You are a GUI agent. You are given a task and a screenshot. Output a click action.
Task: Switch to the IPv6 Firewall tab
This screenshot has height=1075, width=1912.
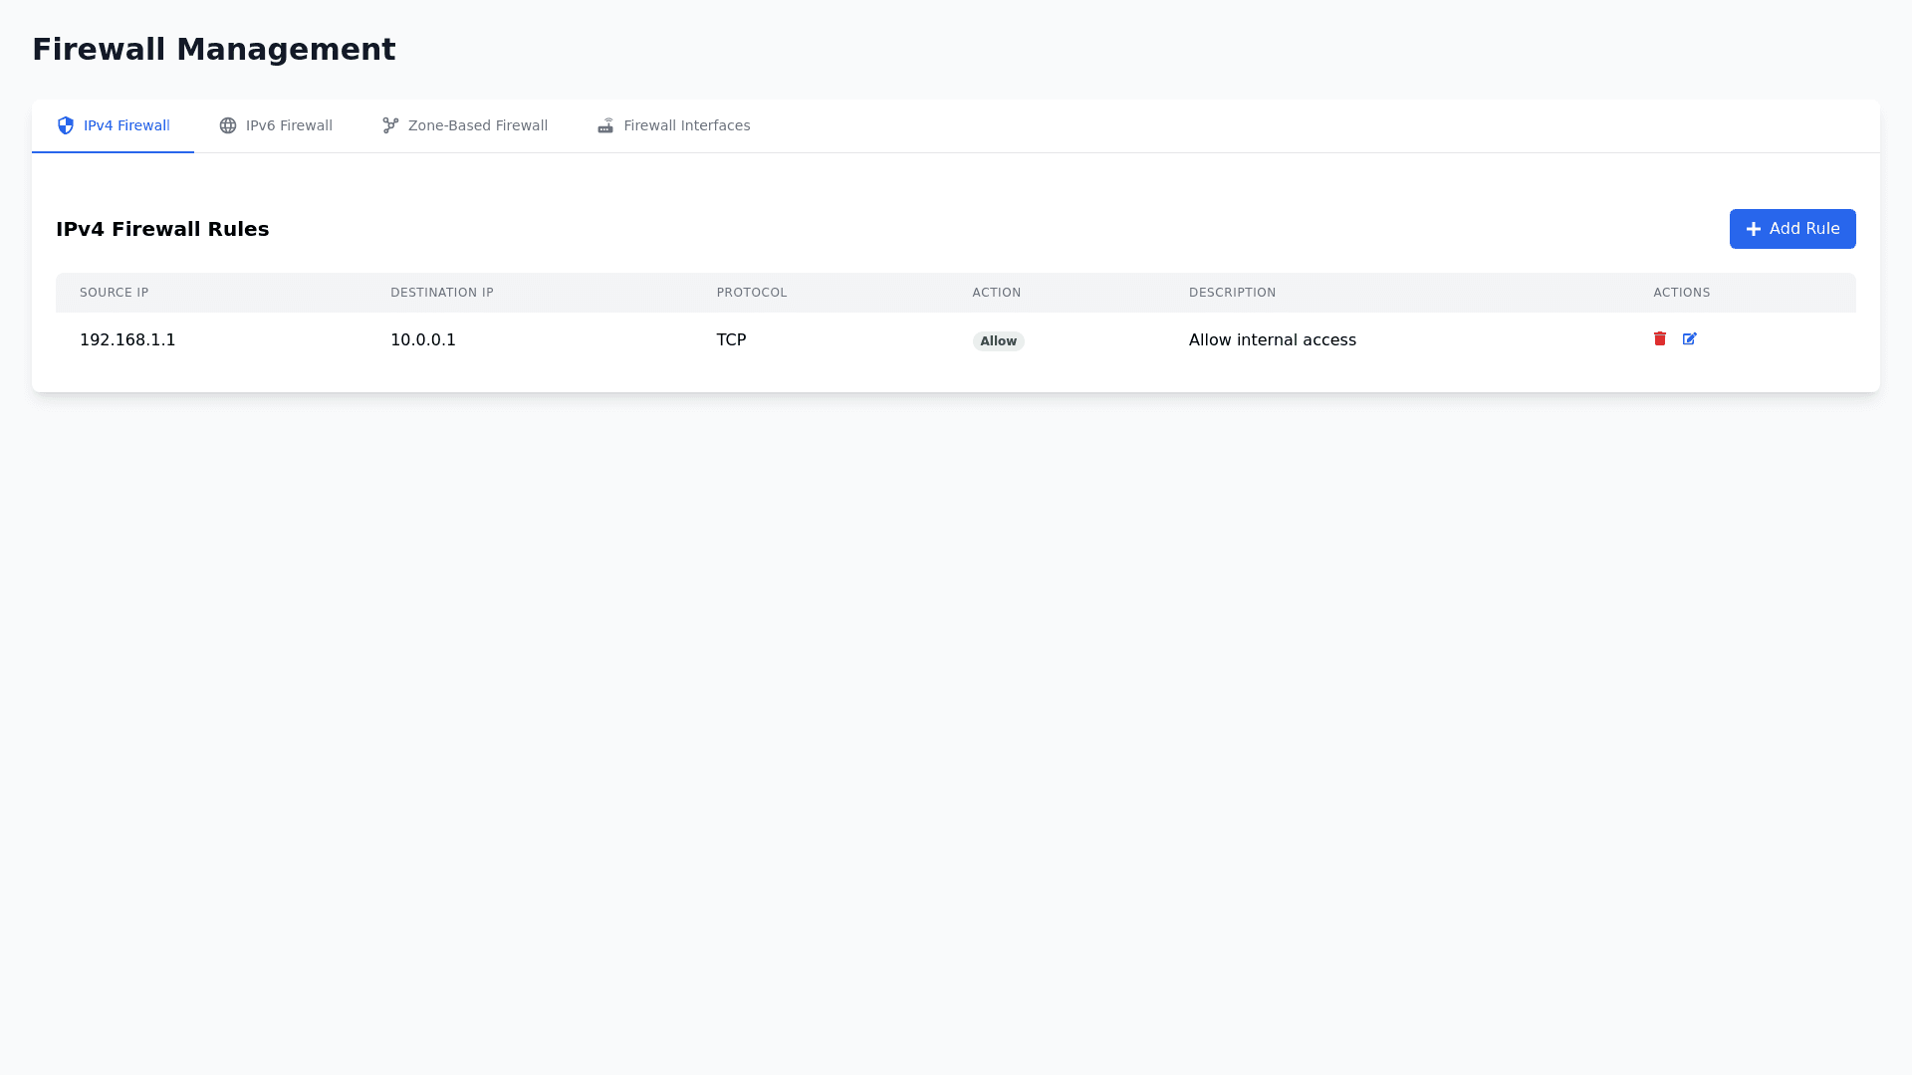point(289,125)
